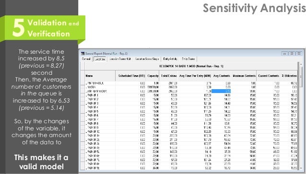This screenshot has height=174, width=306.
Task: Select the PARKIR 2b row name
Action: tap(93, 139)
